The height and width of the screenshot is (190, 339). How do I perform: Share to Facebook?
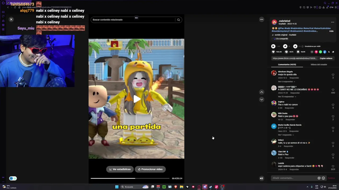(325, 52)
